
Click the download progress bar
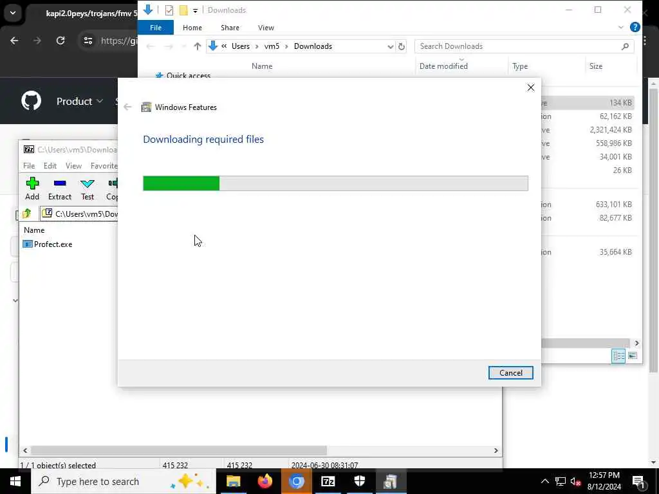click(335, 183)
